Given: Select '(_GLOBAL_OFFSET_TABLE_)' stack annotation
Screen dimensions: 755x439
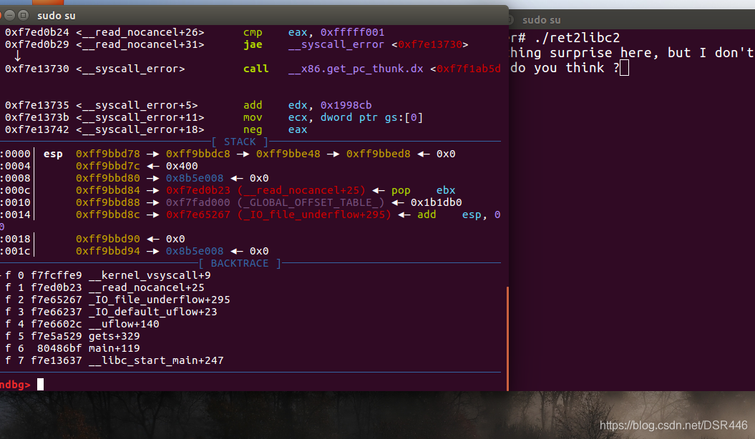Looking at the screenshot, I should [311, 202].
